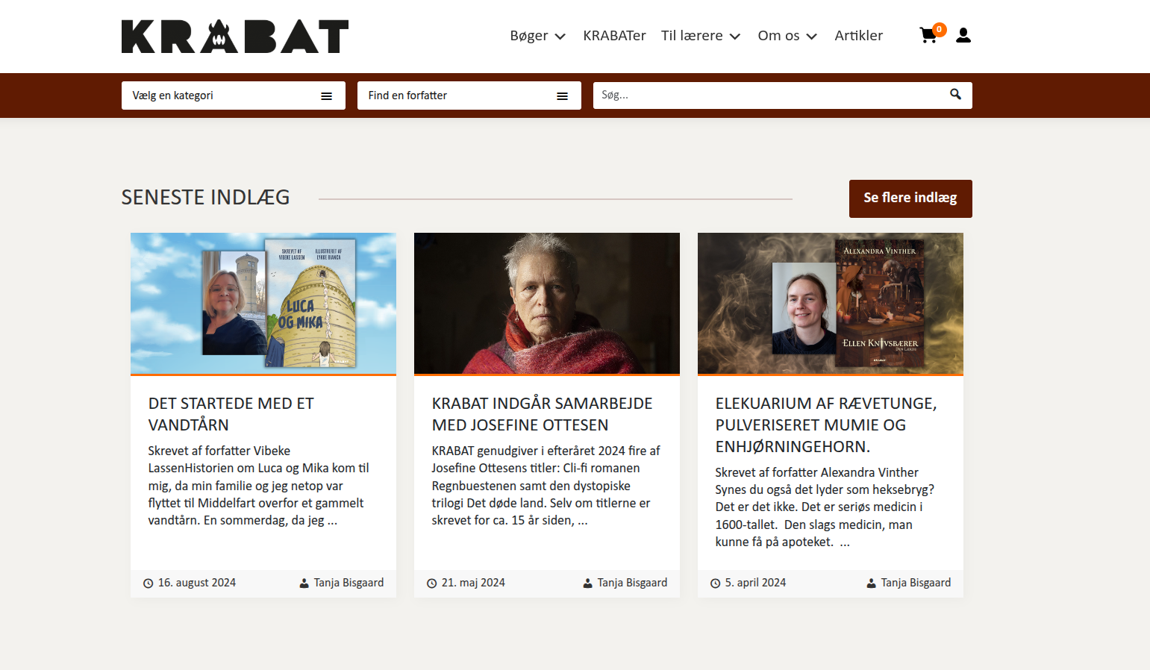Open the Artikler menu item
This screenshot has height=670, width=1150.
(858, 36)
